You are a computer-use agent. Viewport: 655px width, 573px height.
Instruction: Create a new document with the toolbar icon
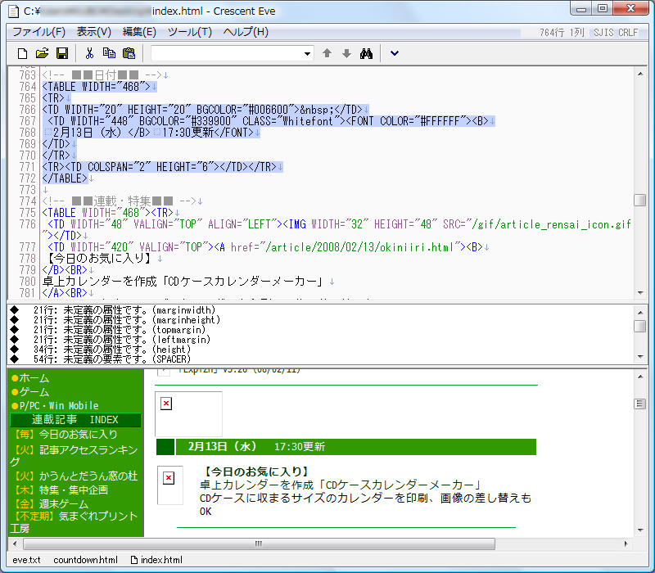click(22, 53)
